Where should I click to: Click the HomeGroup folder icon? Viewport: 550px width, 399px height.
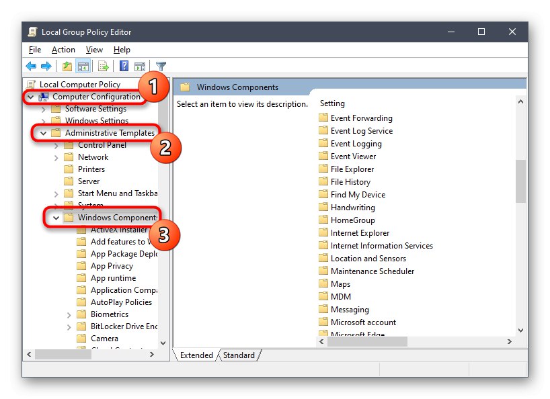pyautogui.click(x=323, y=220)
